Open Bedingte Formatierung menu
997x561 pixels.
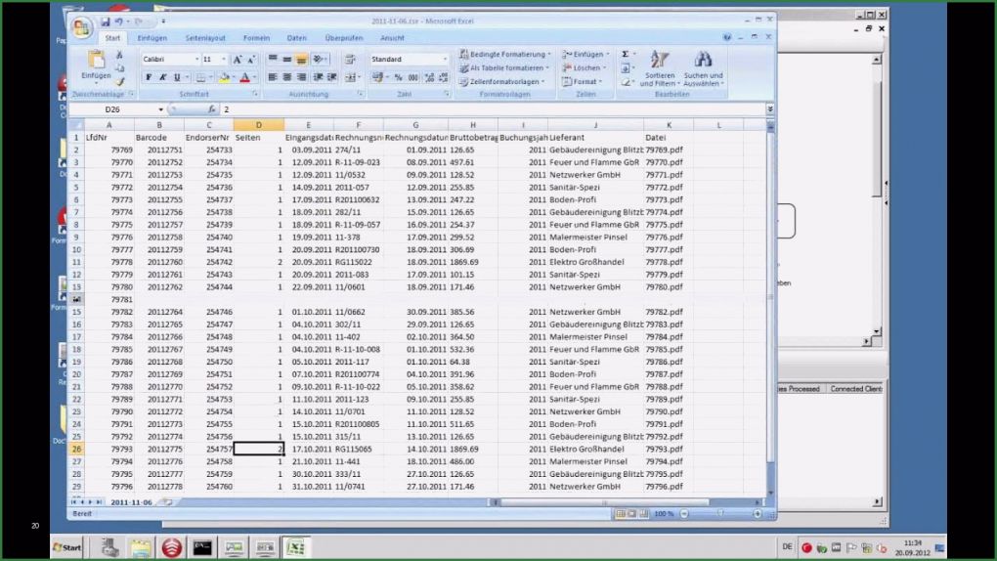505,55
